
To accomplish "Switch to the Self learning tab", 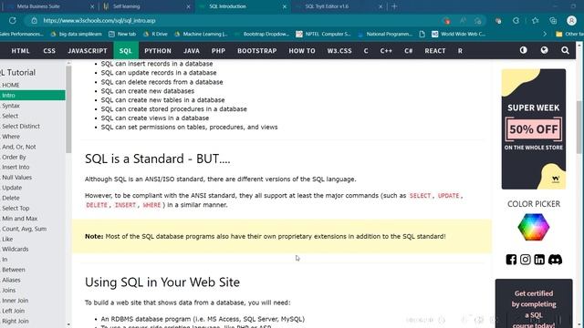I will coord(146,6).
